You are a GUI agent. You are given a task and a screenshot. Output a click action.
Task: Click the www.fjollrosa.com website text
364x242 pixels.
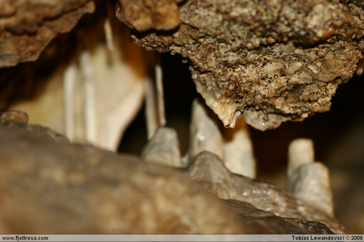[x=25, y=238]
